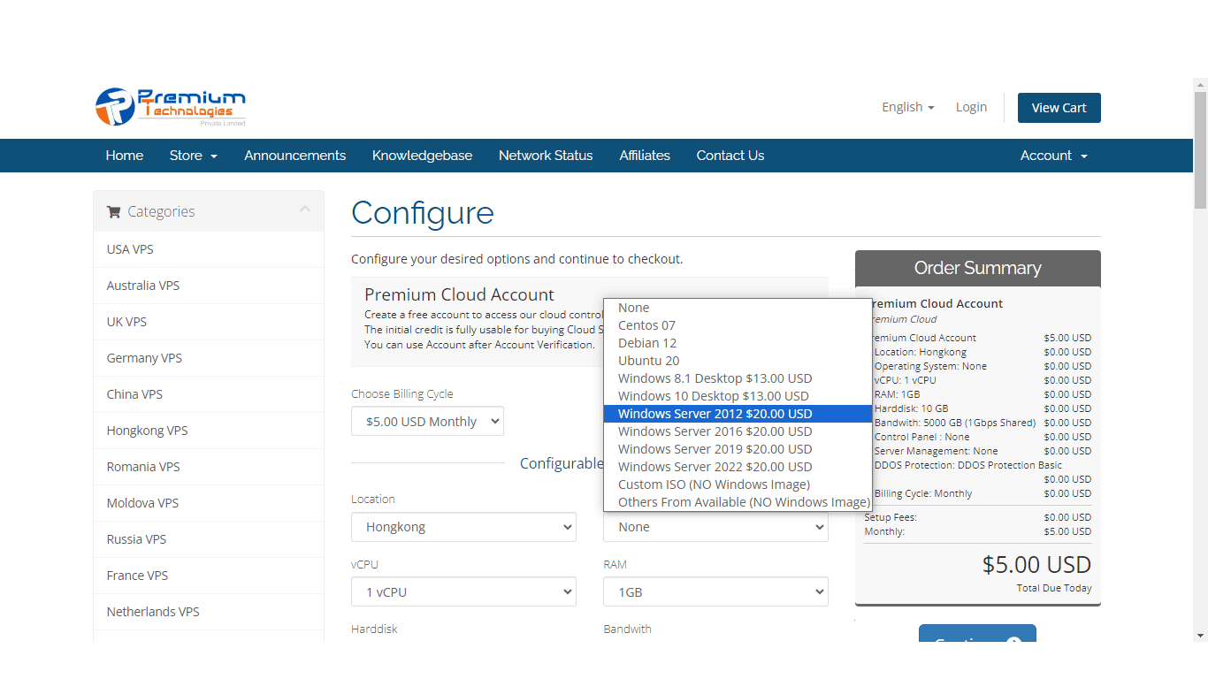
Task: Go to Home in navigation bar
Action: pyautogui.click(x=125, y=156)
